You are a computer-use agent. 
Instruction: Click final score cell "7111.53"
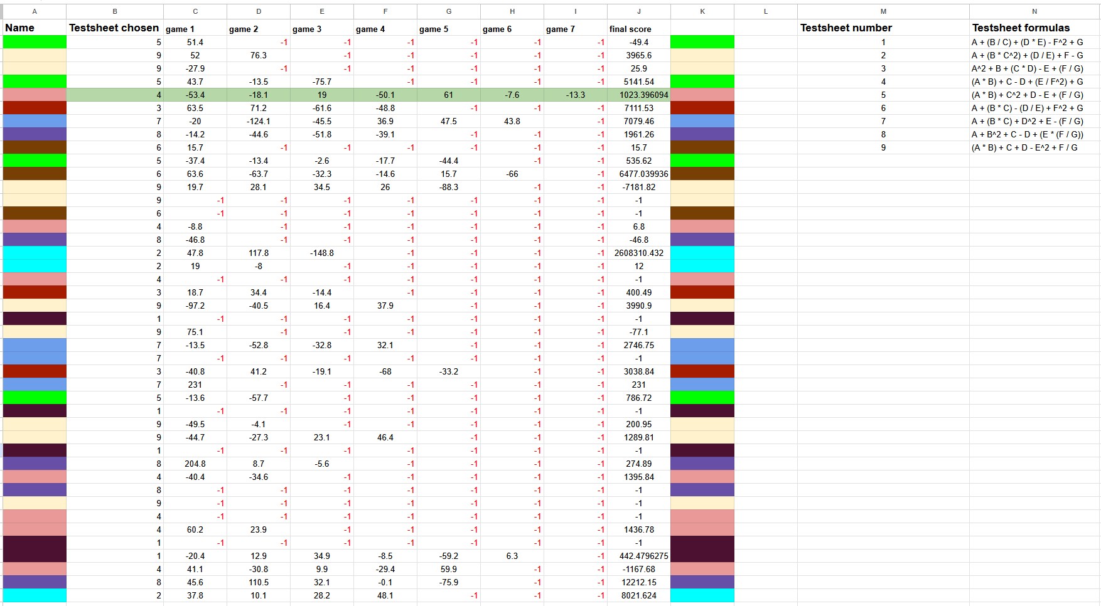[x=639, y=108]
